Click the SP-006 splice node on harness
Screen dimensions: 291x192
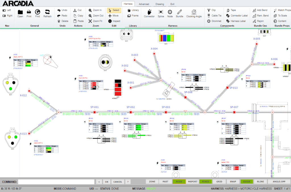[185, 97]
